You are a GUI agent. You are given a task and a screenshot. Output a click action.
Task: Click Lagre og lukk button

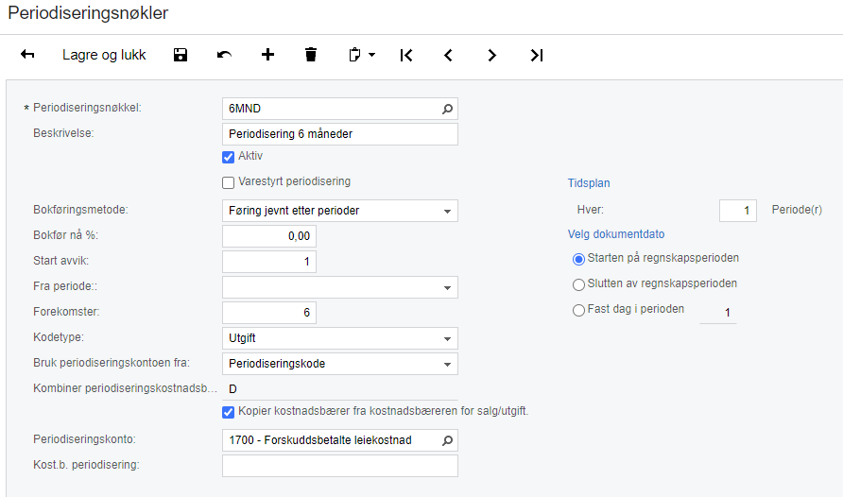coord(104,55)
